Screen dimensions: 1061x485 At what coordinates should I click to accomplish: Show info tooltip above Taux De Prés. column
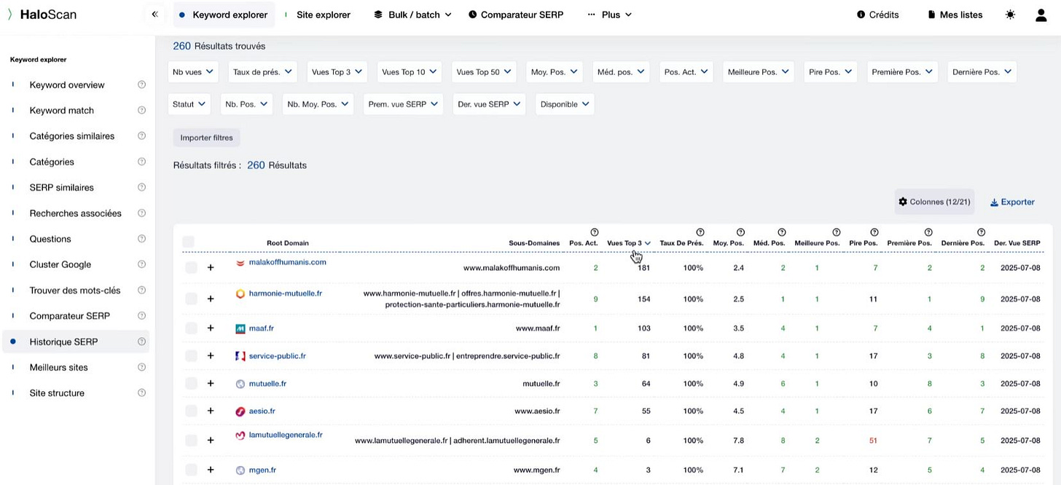700,232
